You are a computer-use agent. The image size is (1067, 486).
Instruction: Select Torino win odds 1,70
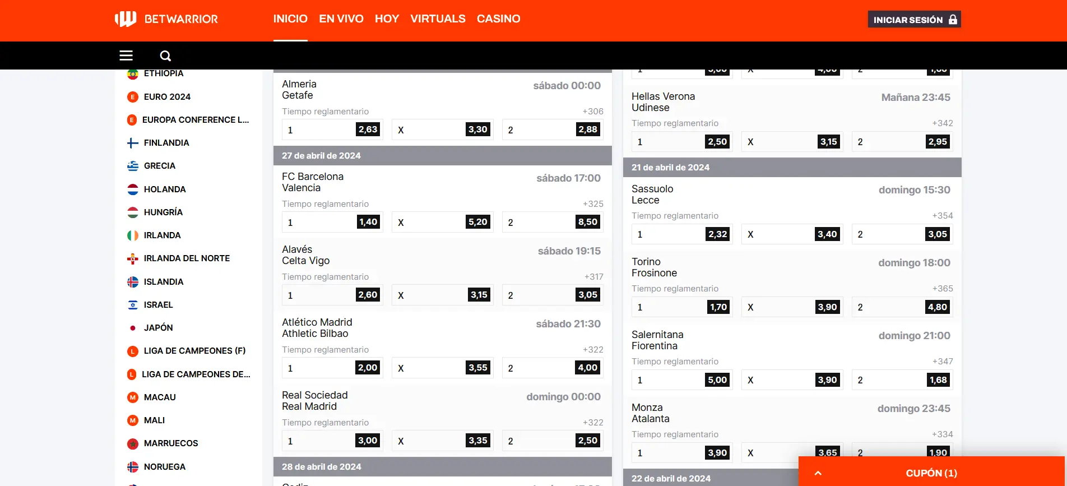click(683, 307)
